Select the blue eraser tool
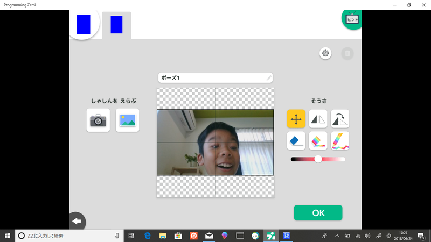This screenshot has height=242, width=431. 296,141
